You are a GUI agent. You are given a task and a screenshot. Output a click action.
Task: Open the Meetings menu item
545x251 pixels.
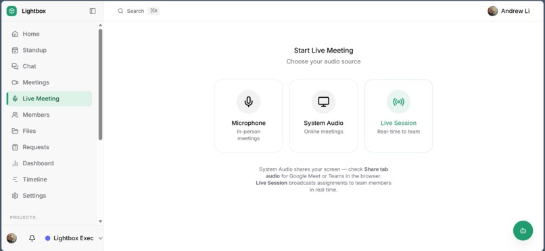49,82
